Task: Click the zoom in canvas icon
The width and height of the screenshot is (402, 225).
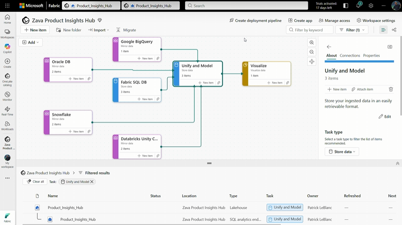Action: click(x=311, y=42)
